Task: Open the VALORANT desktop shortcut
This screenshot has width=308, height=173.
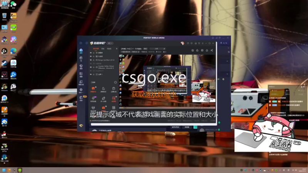Action: (4, 75)
